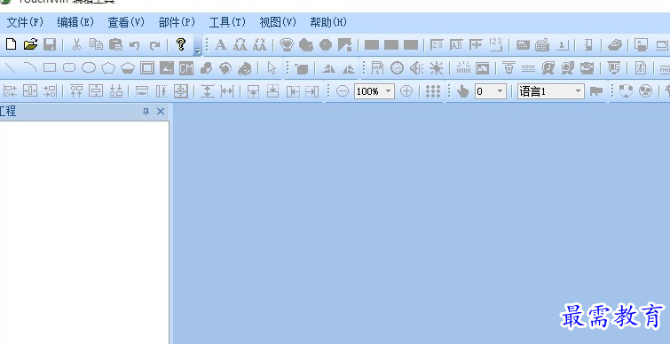Redo the last action
The image size is (670, 344).
tap(154, 45)
